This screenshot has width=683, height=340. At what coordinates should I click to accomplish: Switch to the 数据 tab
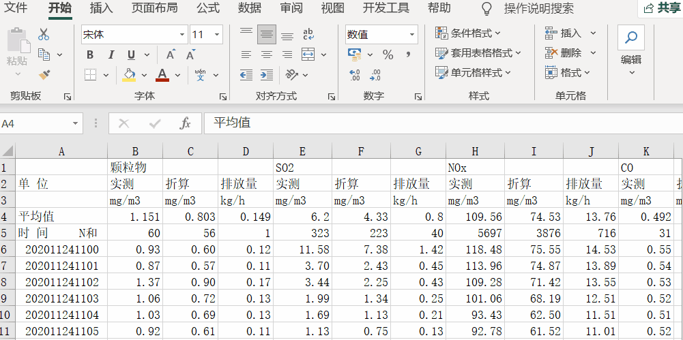[x=250, y=7]
